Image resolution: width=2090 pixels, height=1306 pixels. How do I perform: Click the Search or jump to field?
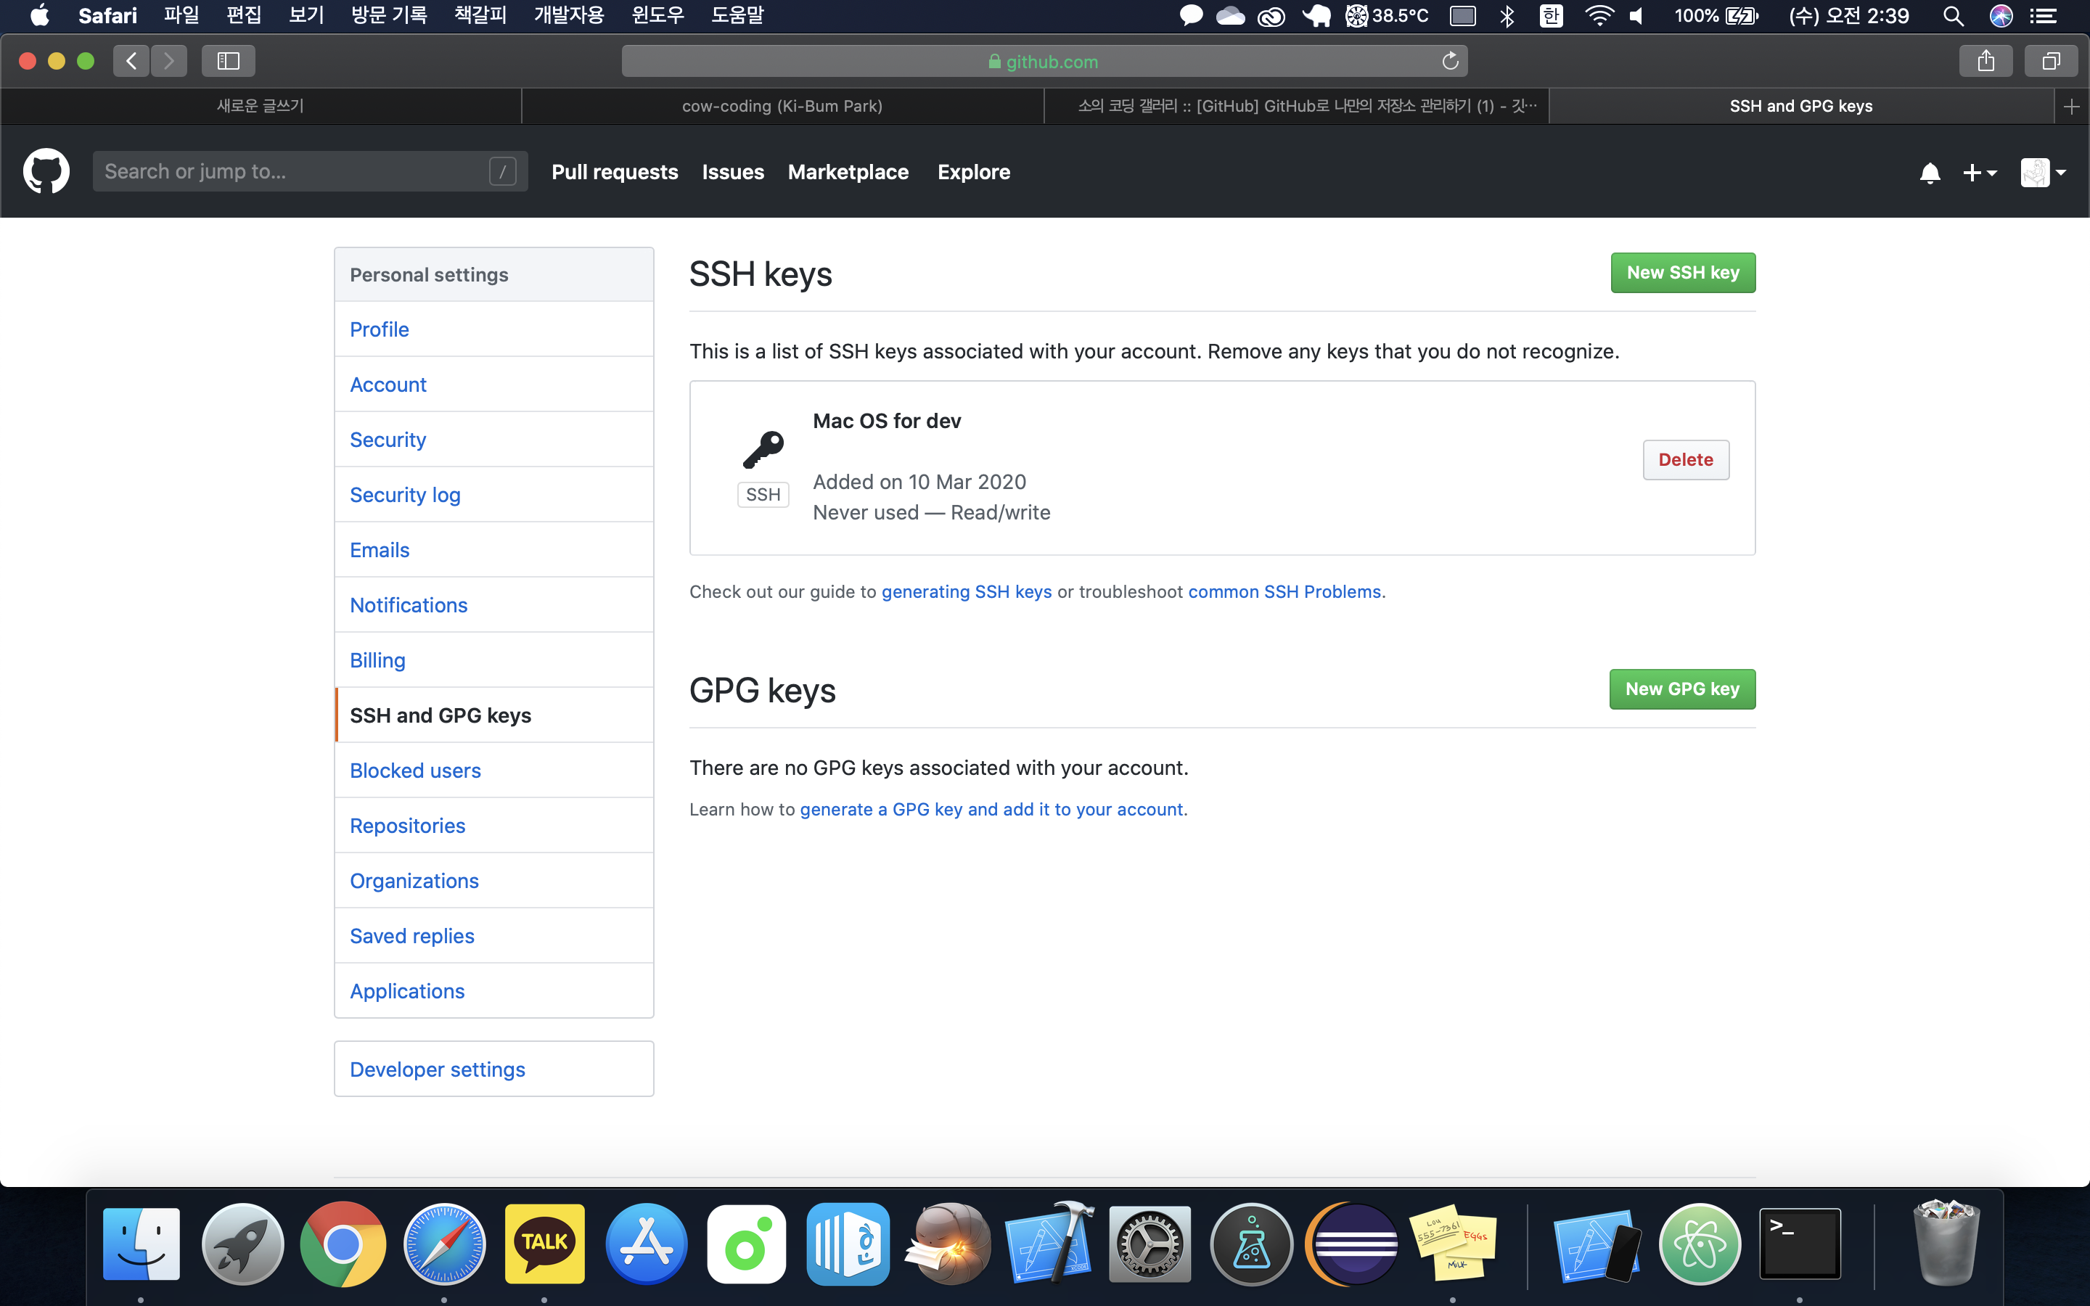tap(294, 171)
